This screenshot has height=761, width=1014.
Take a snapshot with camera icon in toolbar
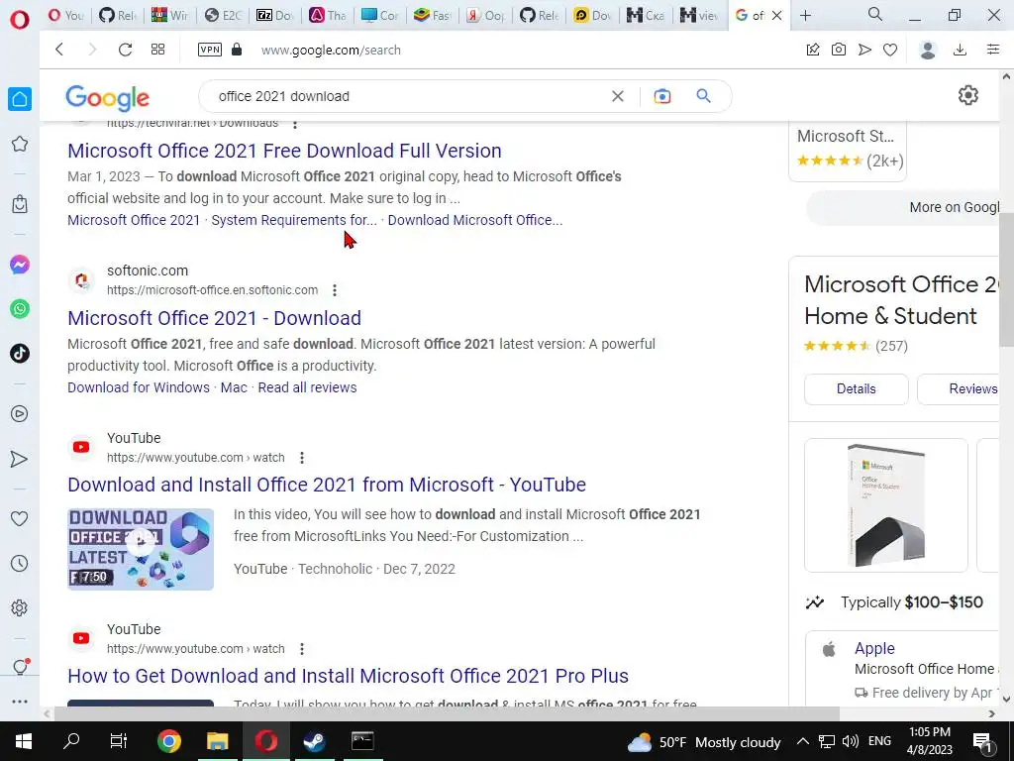click(x=839, y=50)
